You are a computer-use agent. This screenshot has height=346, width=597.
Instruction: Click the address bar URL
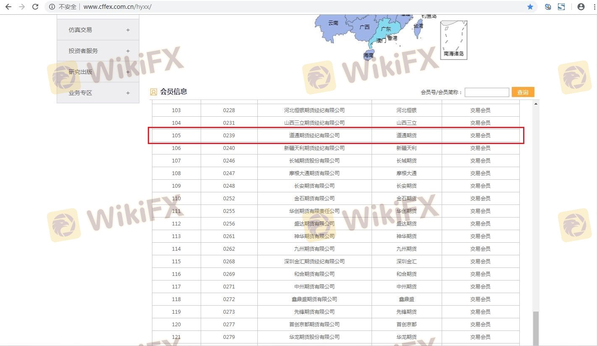click(x=118, y=7)
